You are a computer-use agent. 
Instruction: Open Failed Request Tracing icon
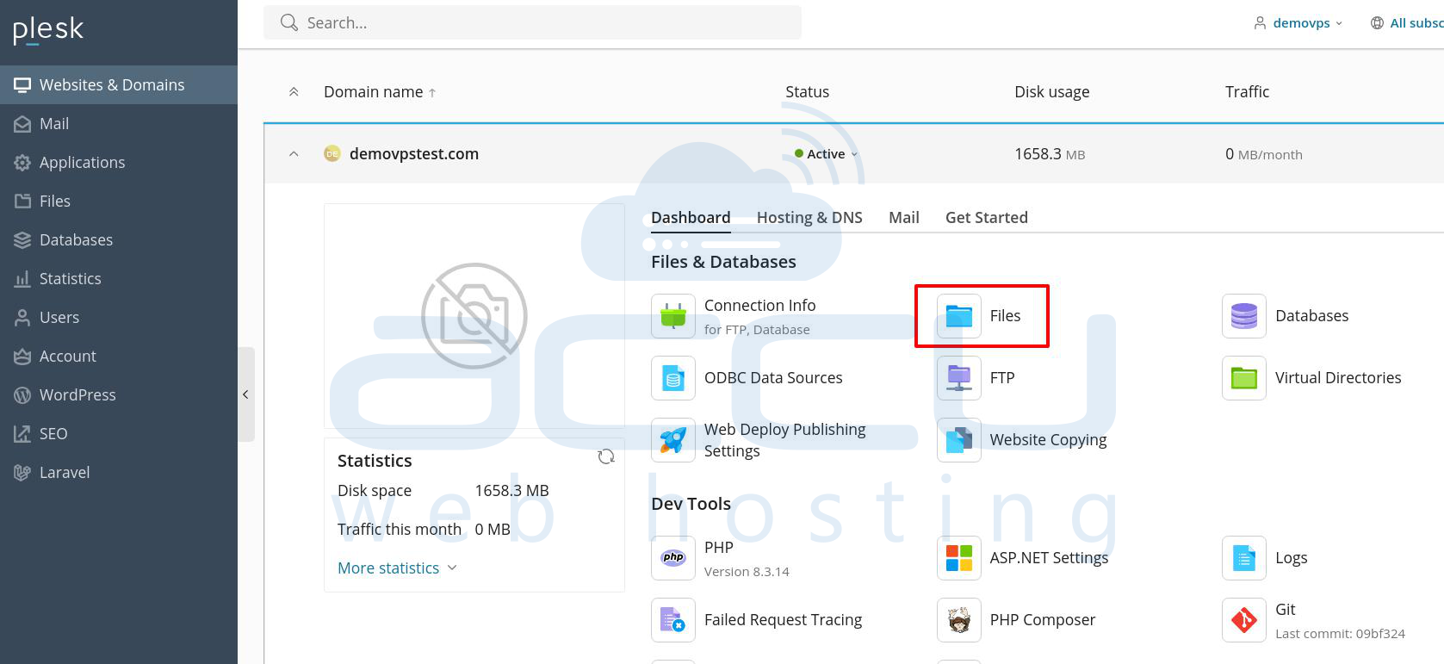point(673,620)
